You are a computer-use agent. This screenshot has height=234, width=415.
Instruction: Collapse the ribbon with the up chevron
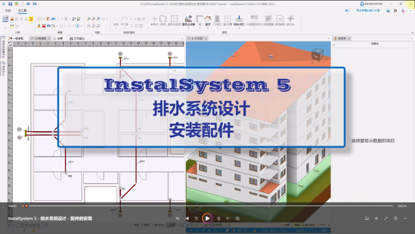(413, 33)
